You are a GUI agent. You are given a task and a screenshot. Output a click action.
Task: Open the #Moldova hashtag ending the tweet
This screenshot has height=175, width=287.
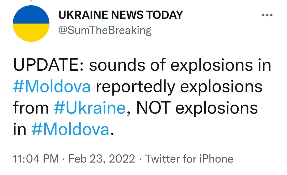(x=70, y=129)
